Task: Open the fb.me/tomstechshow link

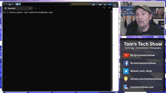Action: coord(143,63)
